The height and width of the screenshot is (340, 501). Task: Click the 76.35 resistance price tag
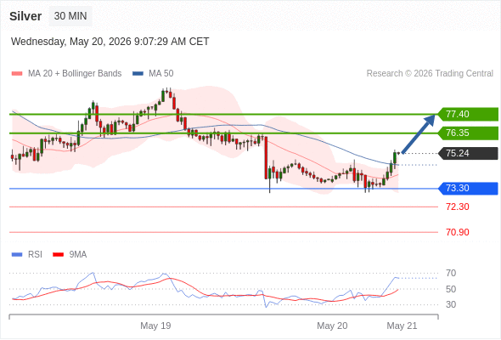[x=468, y=133]
